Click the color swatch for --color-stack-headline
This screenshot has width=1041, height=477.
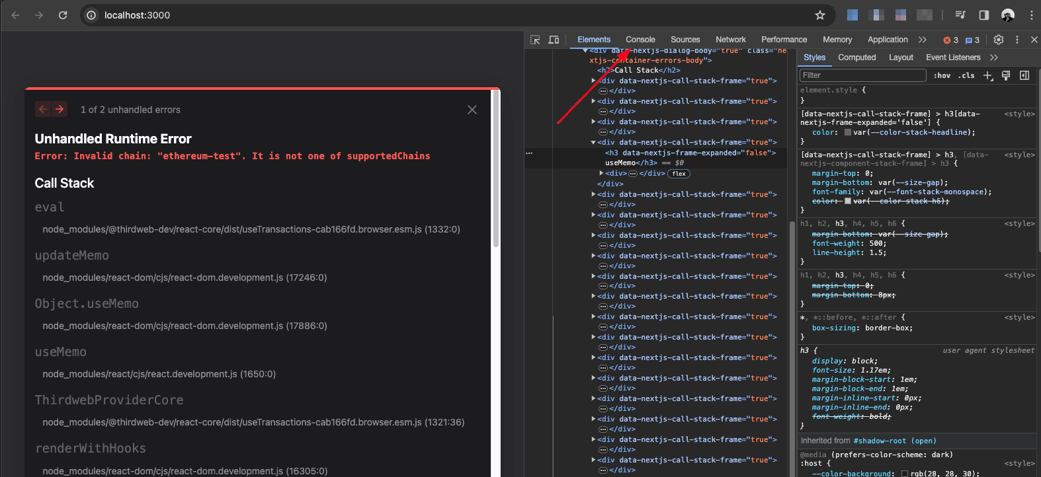pos(848,132)
